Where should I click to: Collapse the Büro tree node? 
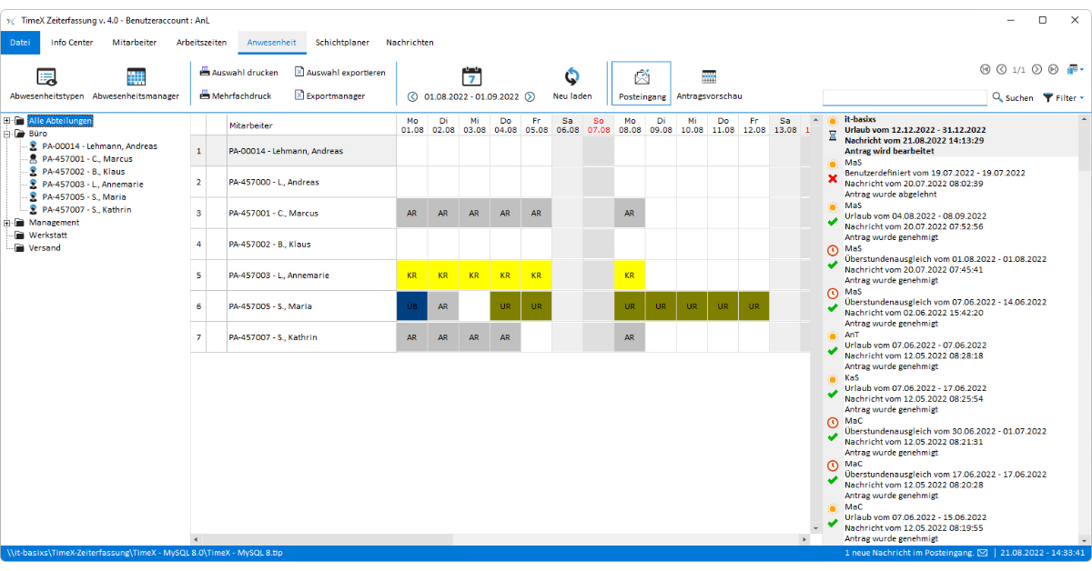coord(7,133)
